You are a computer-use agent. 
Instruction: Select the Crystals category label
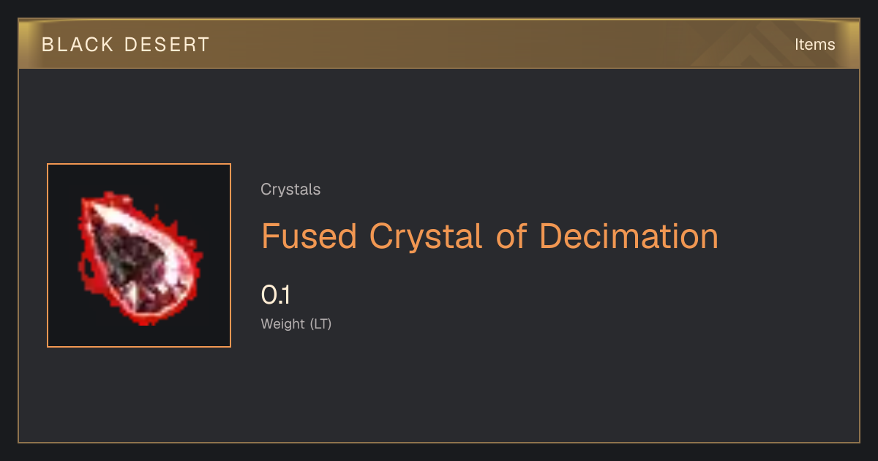[x=290, y=190]
